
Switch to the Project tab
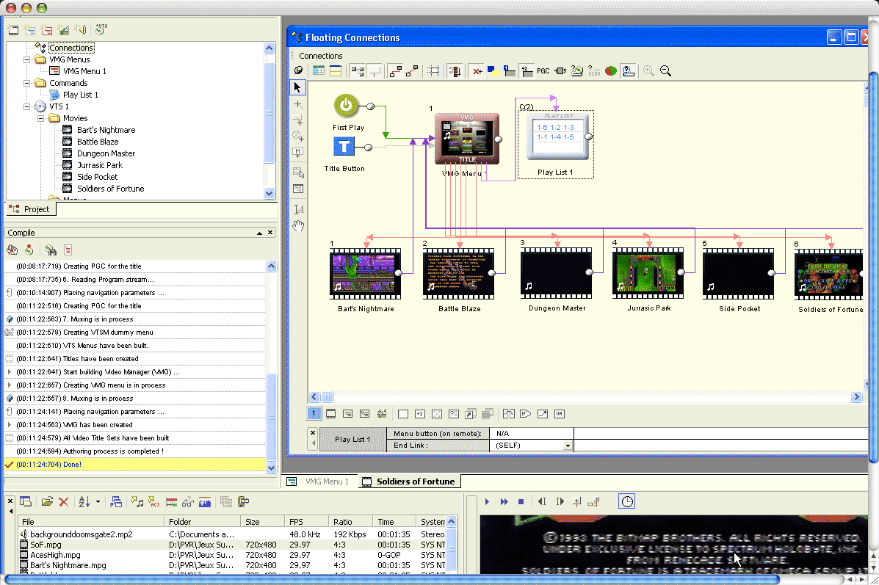(x=31, y=209)
